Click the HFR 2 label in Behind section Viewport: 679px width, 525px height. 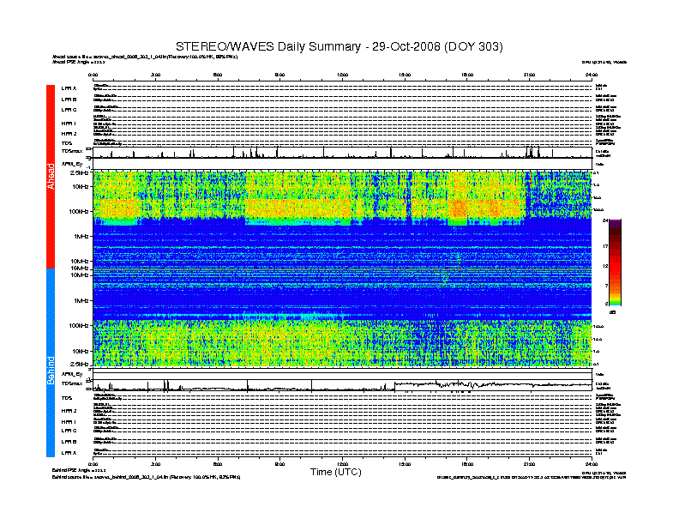[69, 411]
